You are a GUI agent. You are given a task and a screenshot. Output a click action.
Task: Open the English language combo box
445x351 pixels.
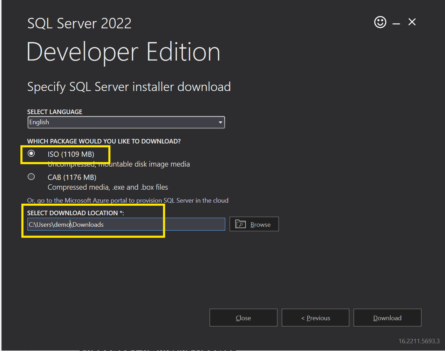(x=123, y=122)
